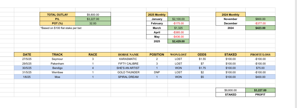Select the $400.00 profit cell

tap(260, 77)
